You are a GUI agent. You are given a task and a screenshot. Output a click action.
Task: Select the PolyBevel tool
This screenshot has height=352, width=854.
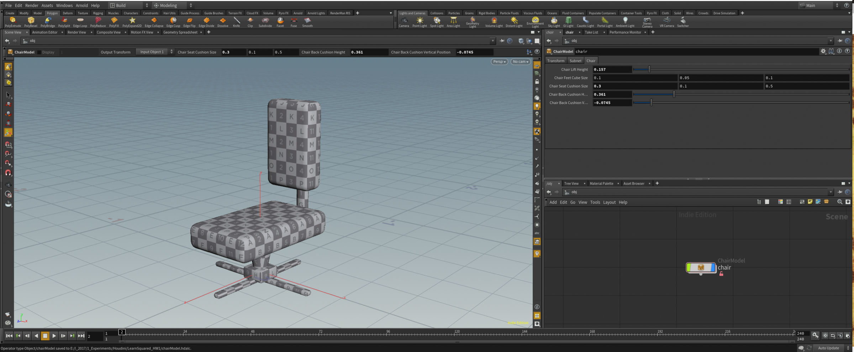point(30,22)
